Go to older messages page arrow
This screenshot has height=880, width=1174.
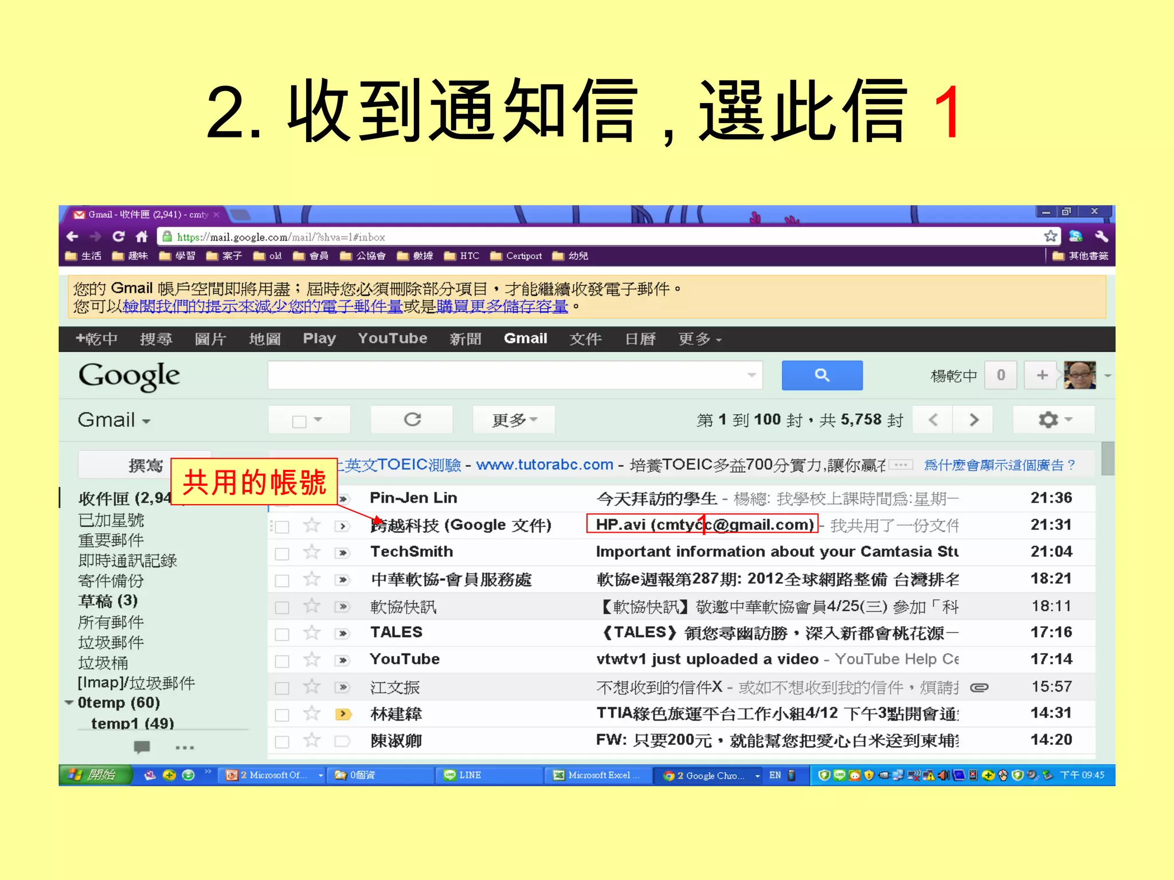[973, 420]
